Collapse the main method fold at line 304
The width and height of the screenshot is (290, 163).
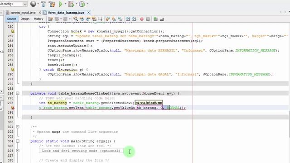[x=18, y=141]
